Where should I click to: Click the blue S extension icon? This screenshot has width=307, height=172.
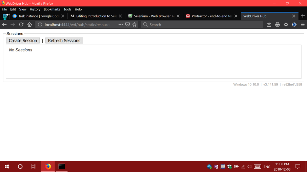tap(294, 25)
